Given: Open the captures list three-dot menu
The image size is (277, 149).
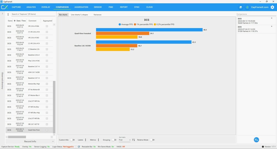Looking at the screenshot, I should click(8, 14).
